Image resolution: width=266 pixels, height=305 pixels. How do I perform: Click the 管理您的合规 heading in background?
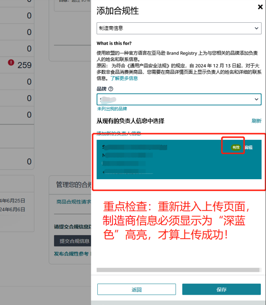73,185
